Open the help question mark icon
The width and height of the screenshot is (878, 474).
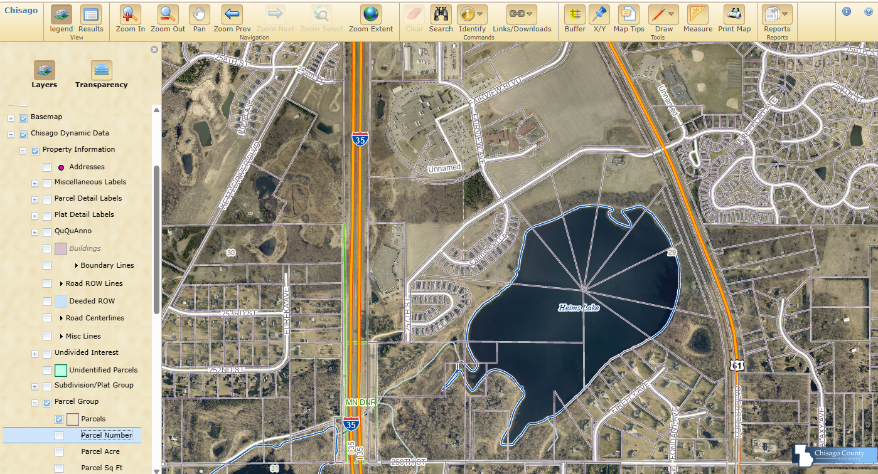point(867,11)
